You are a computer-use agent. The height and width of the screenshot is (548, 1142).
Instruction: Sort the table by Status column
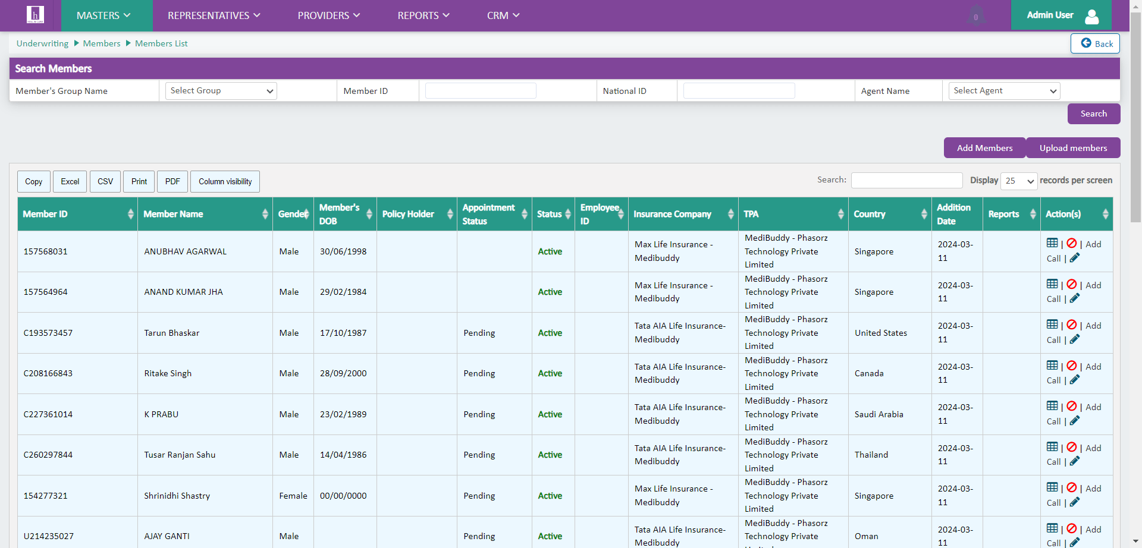tap(553, 214)
